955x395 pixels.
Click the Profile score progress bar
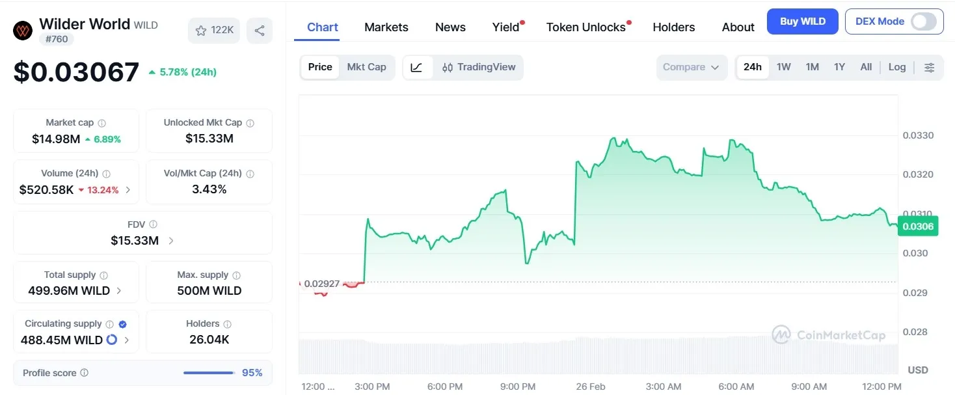208,372
